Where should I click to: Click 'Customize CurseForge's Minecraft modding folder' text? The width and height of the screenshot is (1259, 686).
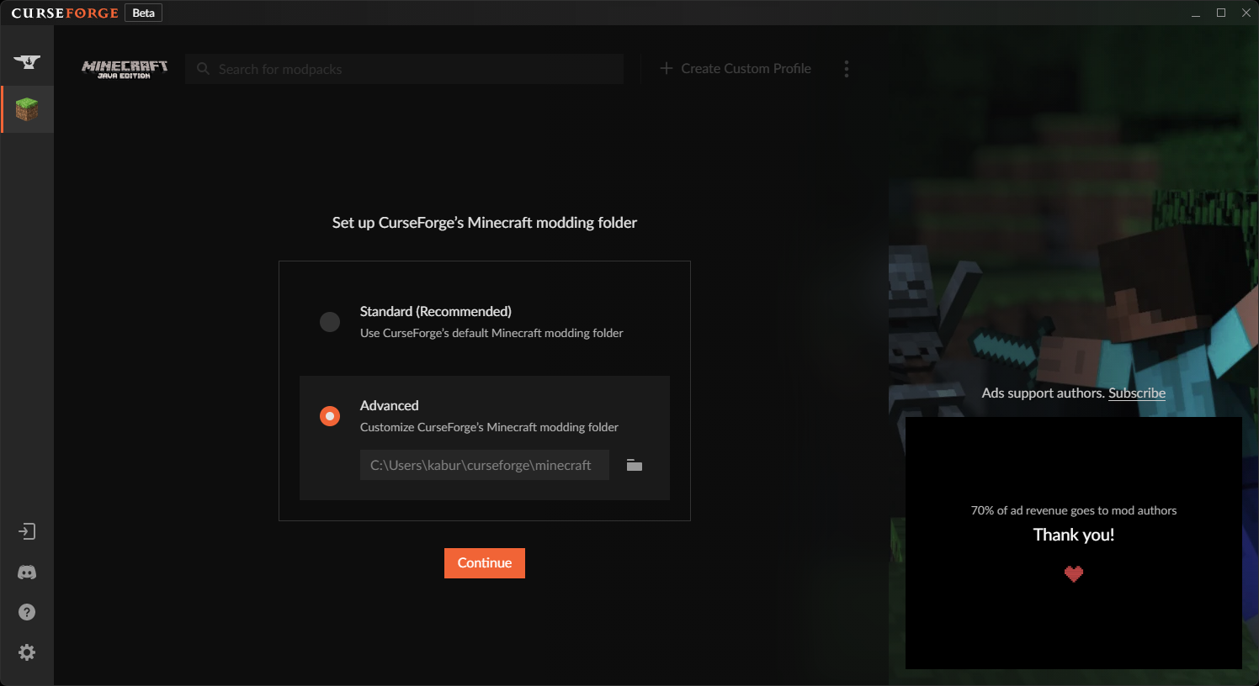click(x=489, y=427)
